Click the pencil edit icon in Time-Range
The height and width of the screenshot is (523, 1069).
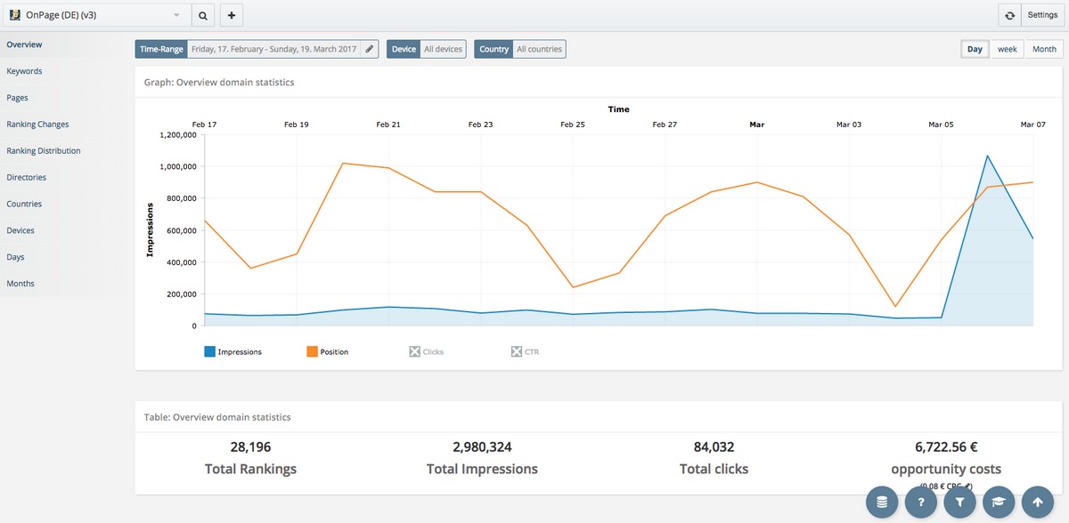click(371, 49)
